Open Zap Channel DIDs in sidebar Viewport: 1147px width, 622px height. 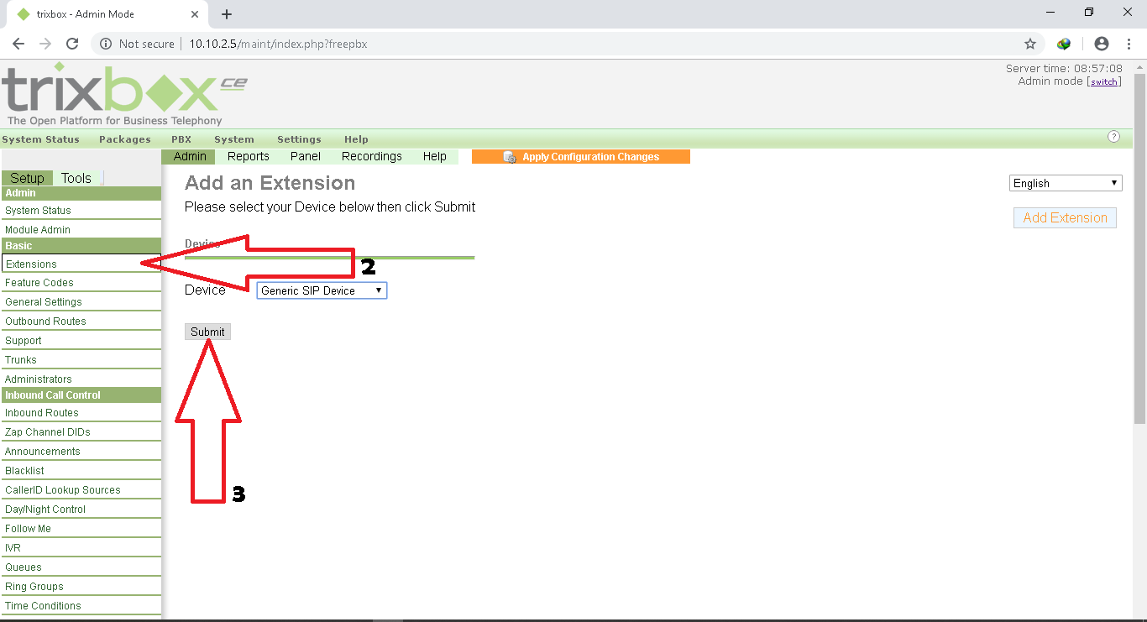tap(81, 432)
